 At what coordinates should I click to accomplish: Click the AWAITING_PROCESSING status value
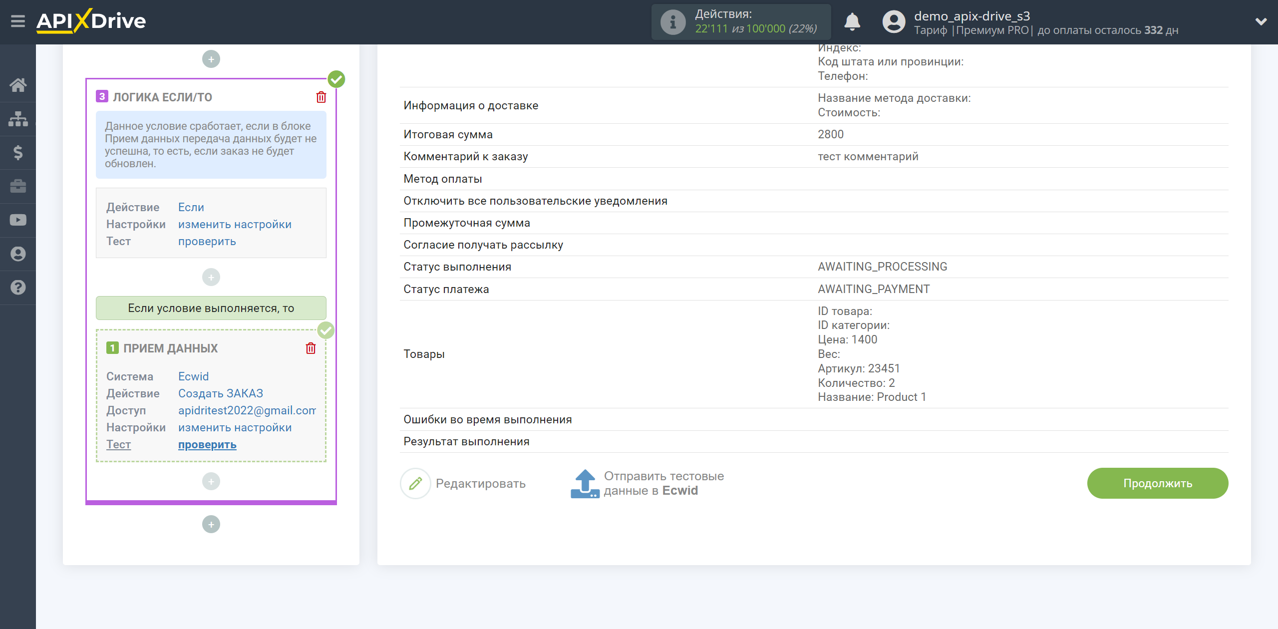point(882,267)
